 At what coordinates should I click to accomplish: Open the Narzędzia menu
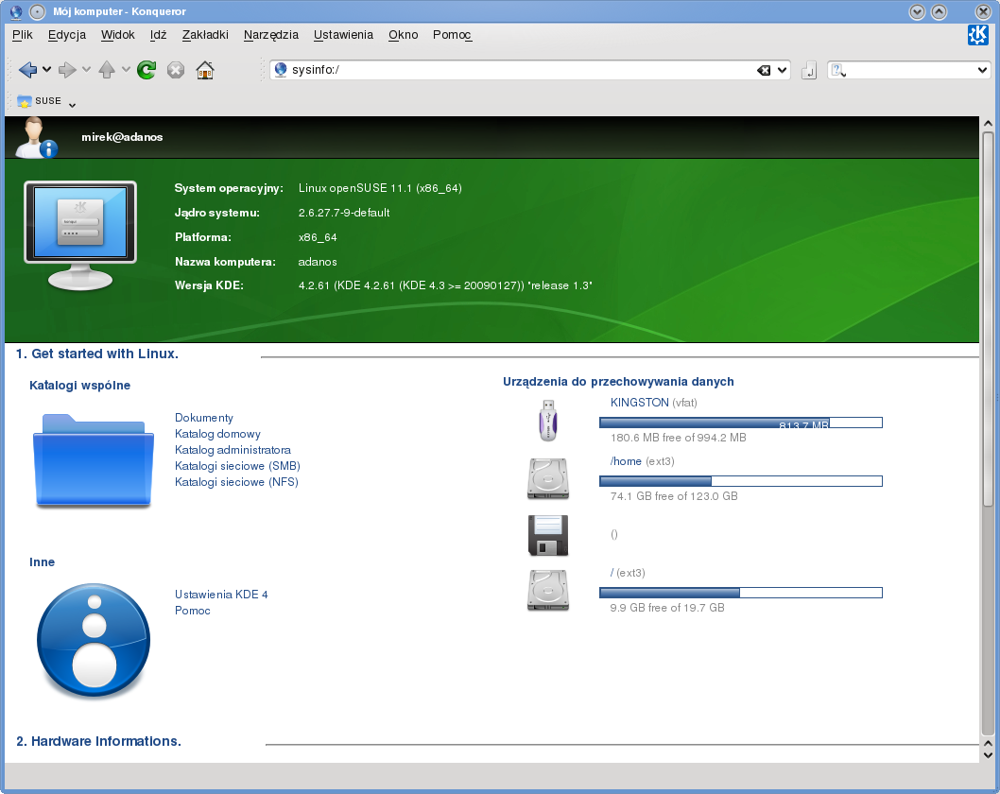click(271, 34)
